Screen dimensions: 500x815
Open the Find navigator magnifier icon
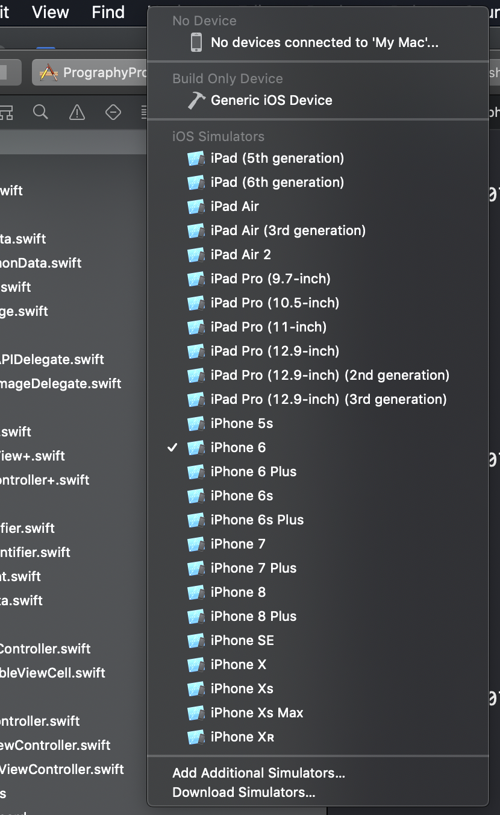pyautogui.click(x=40, y=112)
